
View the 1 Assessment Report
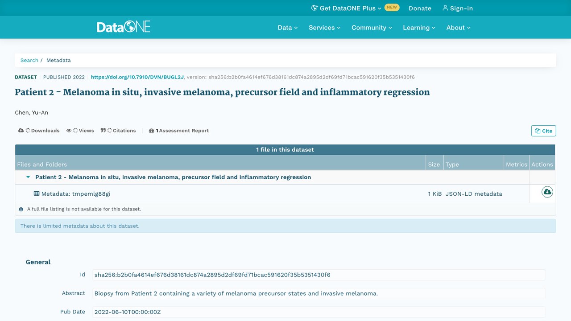click(x=179, y=131)
